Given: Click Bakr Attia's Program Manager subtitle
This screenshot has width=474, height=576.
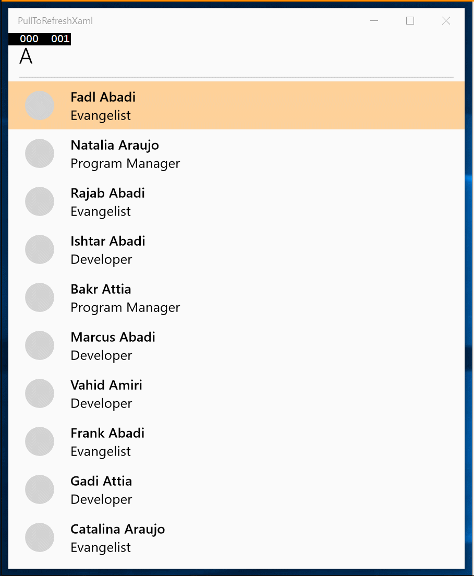Looking at the screenshot, I should tap(125, 307).
